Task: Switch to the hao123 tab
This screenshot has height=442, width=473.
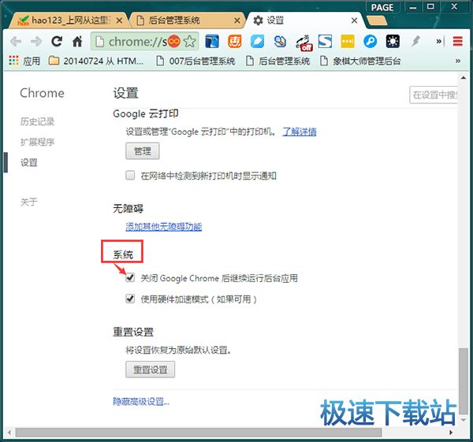Action: tap(66, 20)
